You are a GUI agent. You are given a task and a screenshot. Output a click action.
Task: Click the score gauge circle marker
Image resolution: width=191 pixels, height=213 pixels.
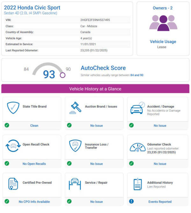point(62,75)
